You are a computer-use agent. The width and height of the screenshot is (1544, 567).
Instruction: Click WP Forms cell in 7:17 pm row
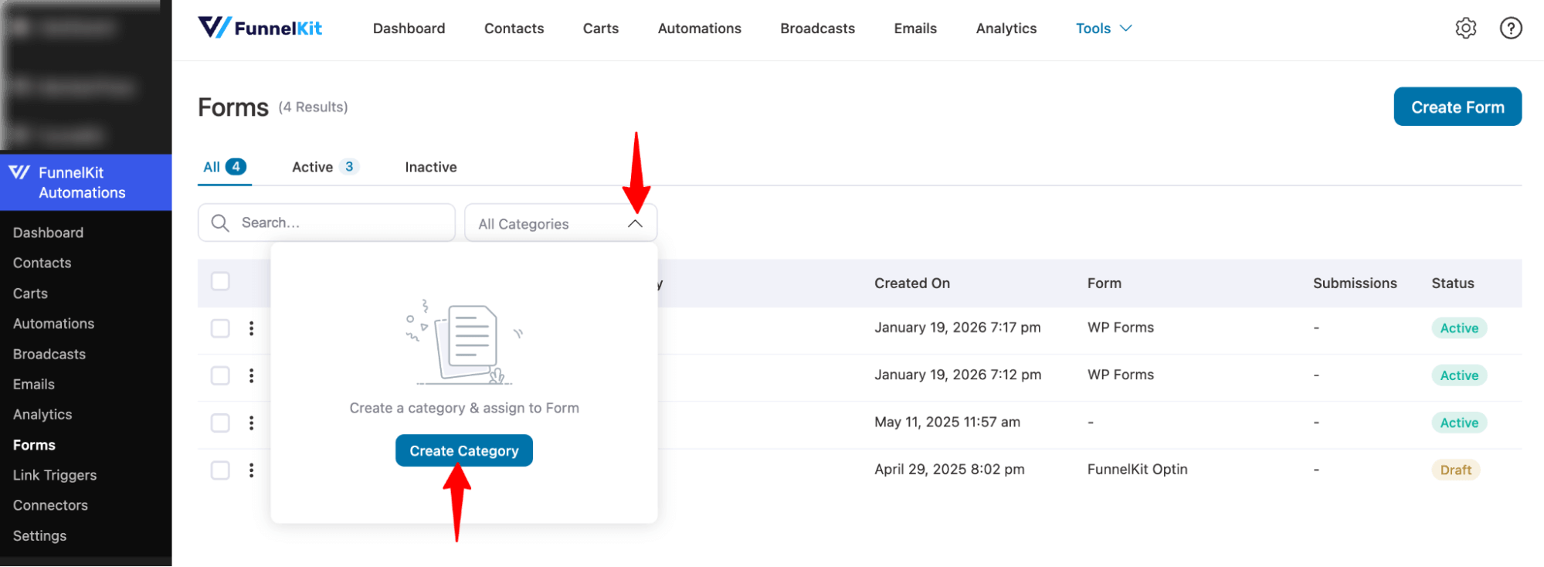click(1120, 328)
